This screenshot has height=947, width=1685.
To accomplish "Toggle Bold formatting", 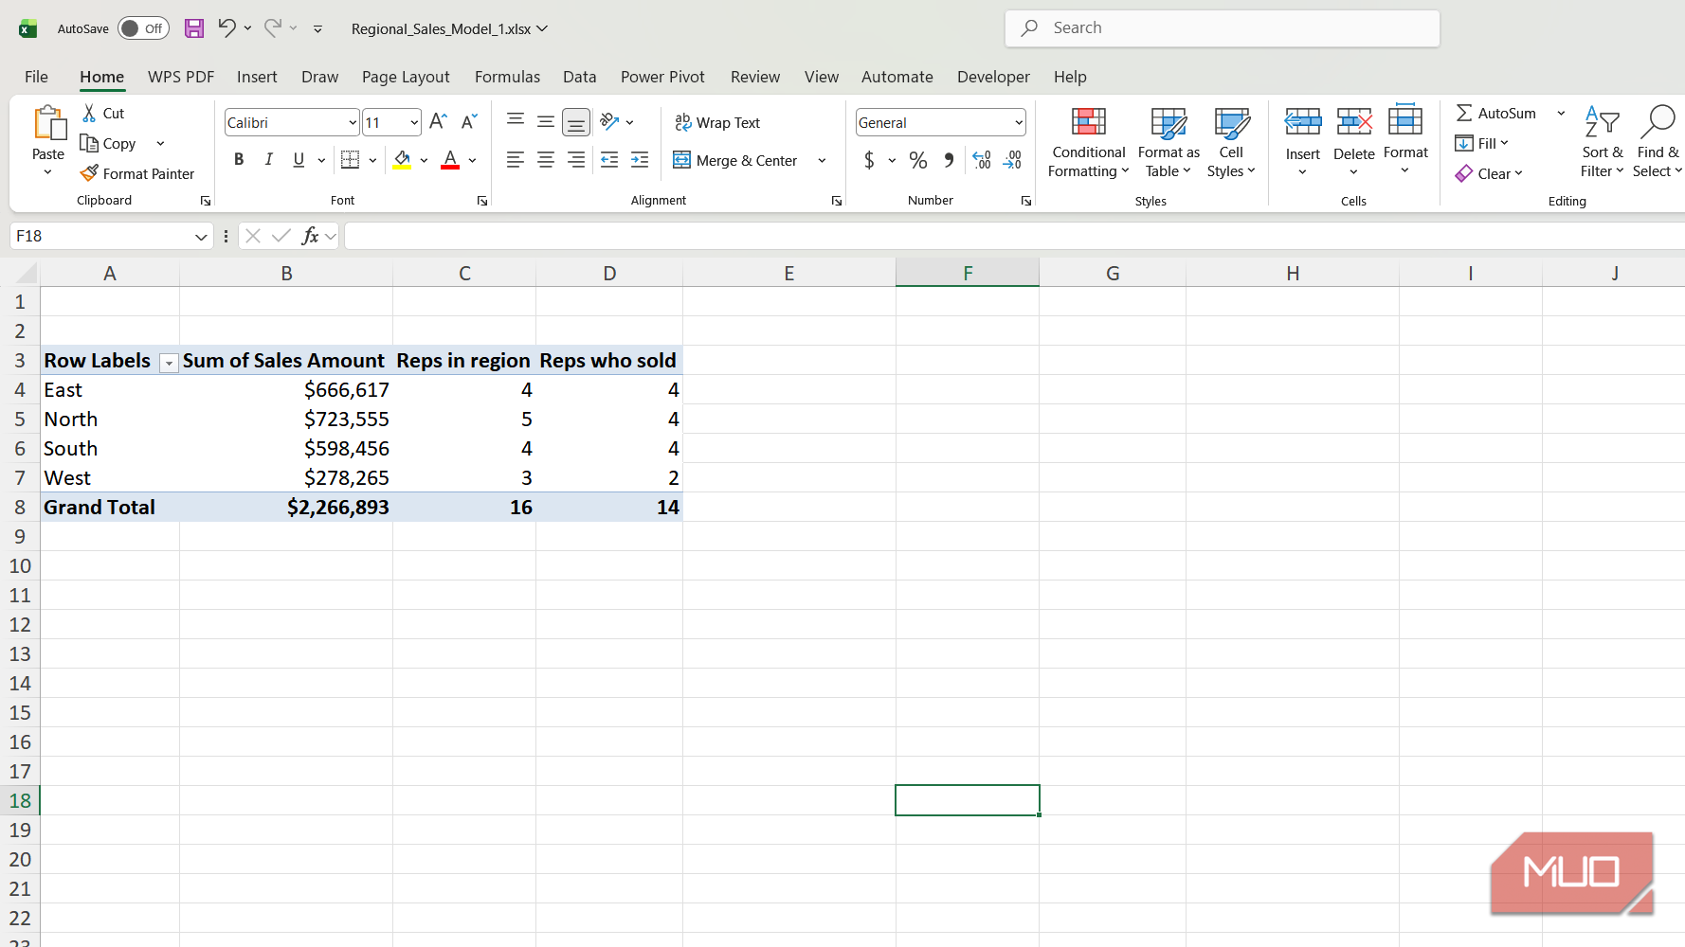I will (239, 160).
